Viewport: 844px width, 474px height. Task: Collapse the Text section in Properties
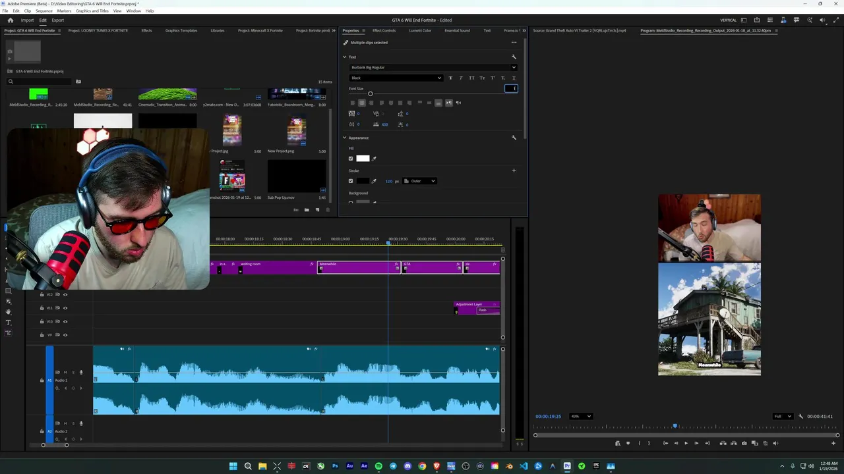click(344, 57)
